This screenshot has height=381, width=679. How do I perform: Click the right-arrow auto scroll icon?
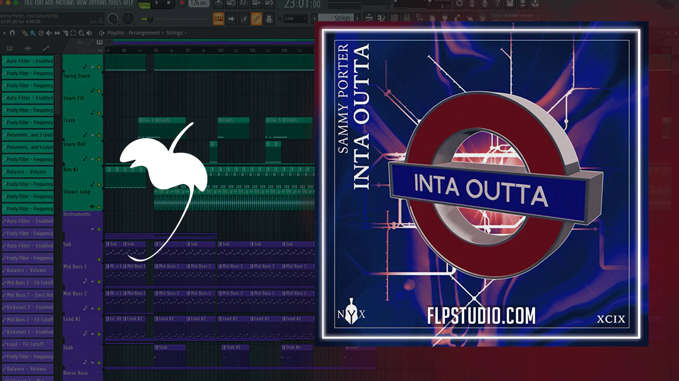[231, 19]
